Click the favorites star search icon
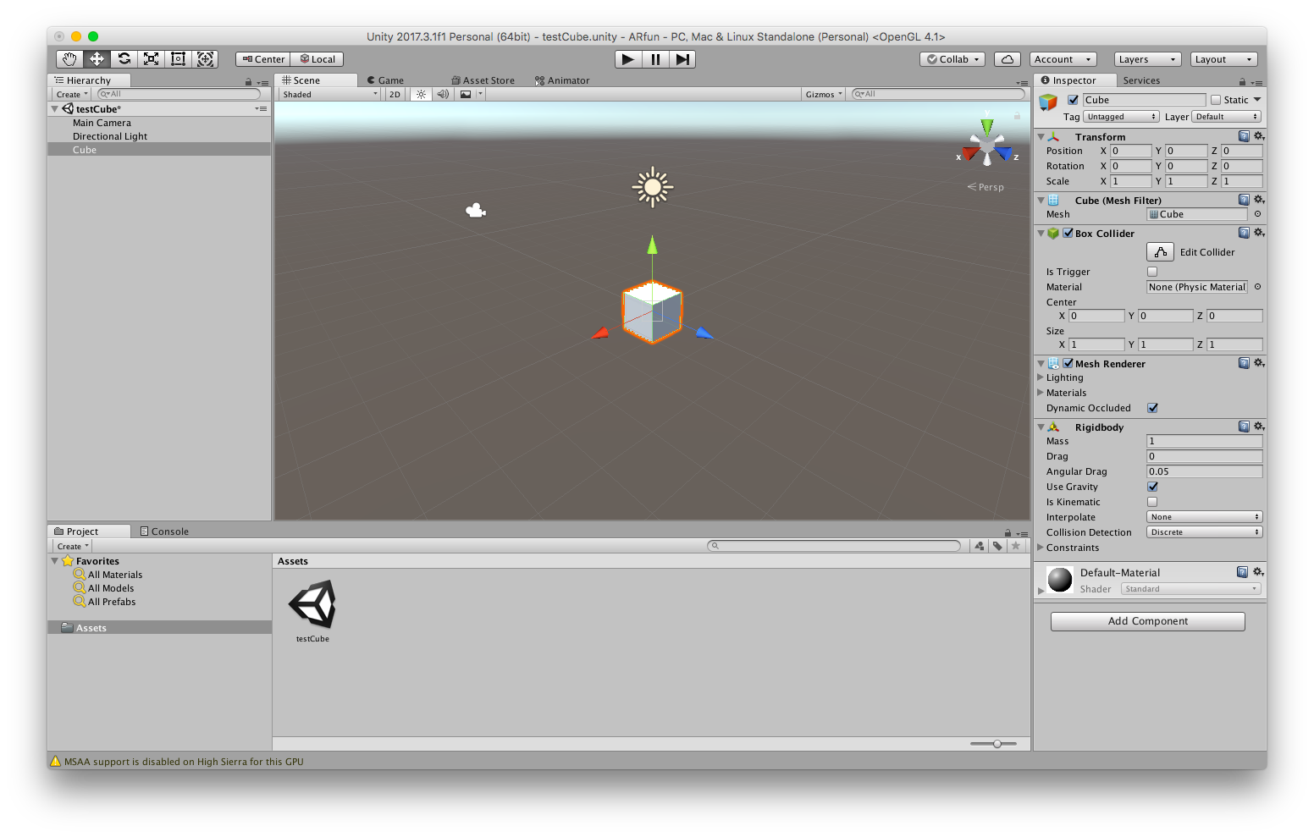1314x837 pixels. (1016, 546)
